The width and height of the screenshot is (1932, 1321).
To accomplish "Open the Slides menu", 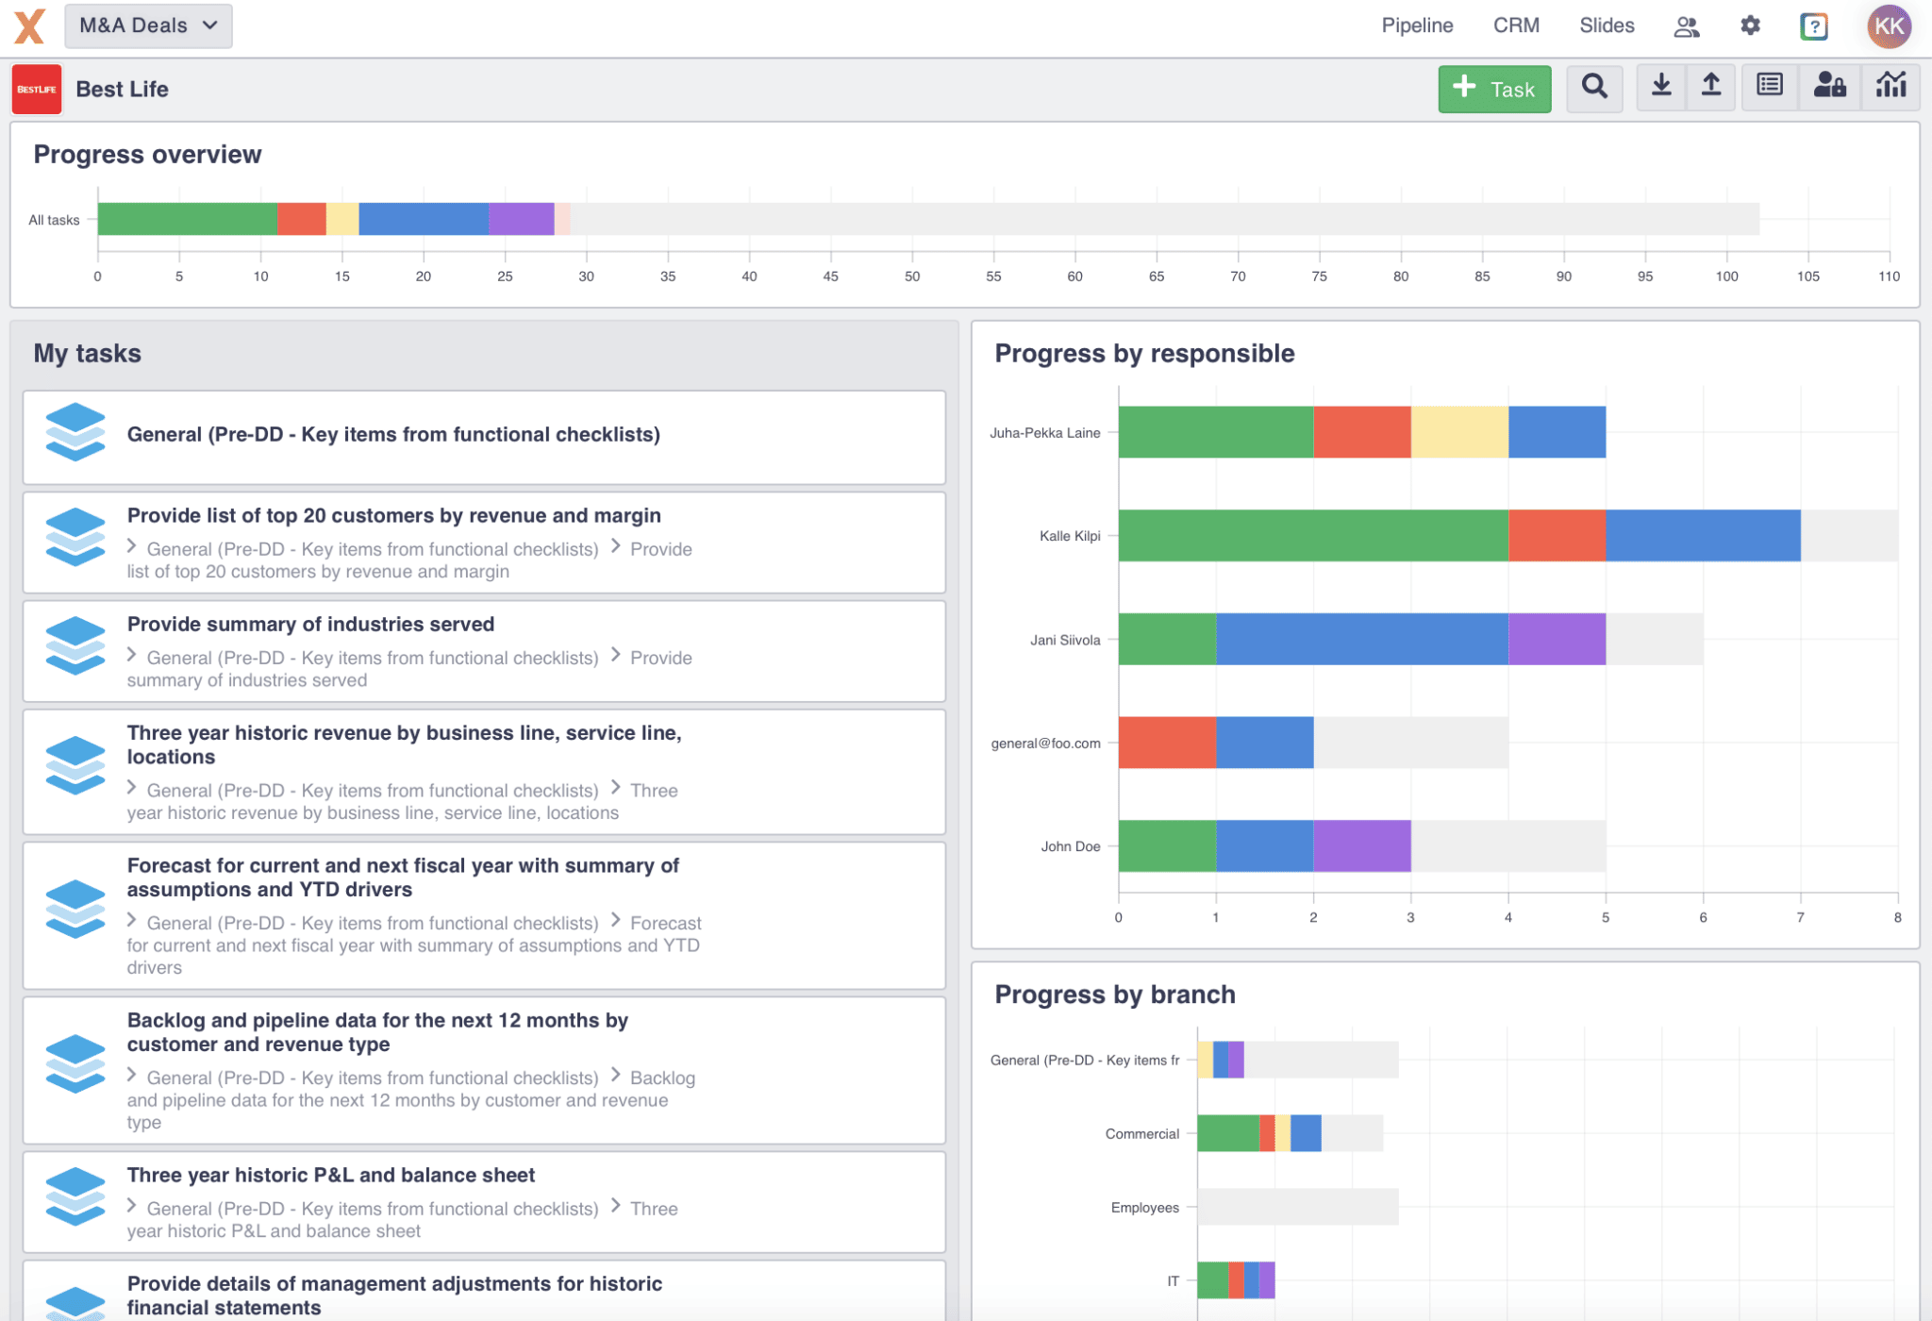I will point(1607,25).
